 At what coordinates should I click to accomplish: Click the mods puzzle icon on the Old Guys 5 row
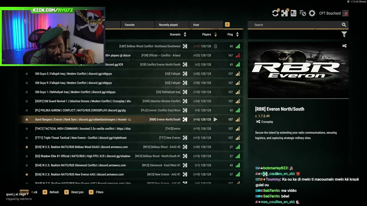click(185, 74)
